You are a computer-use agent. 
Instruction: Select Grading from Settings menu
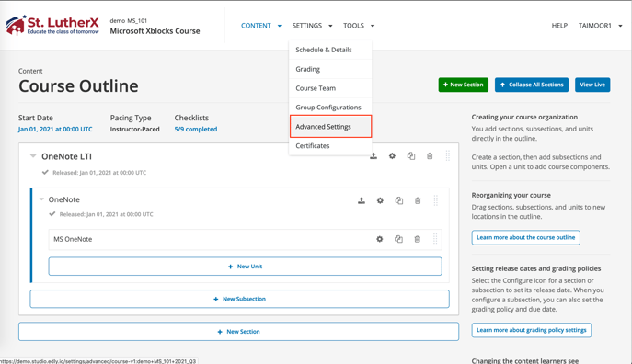pos(330,69)
